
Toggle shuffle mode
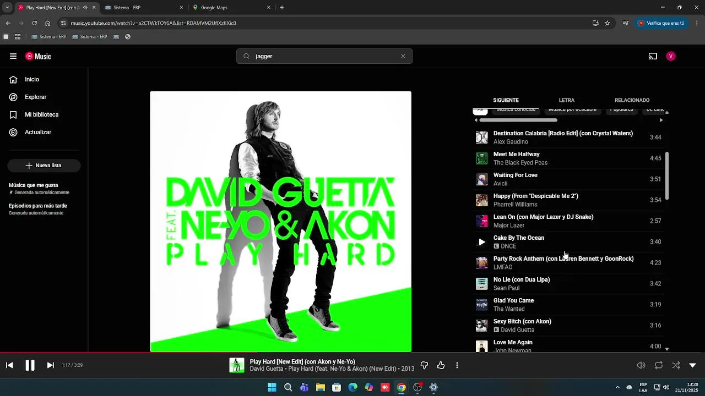(x=676, y=365)
